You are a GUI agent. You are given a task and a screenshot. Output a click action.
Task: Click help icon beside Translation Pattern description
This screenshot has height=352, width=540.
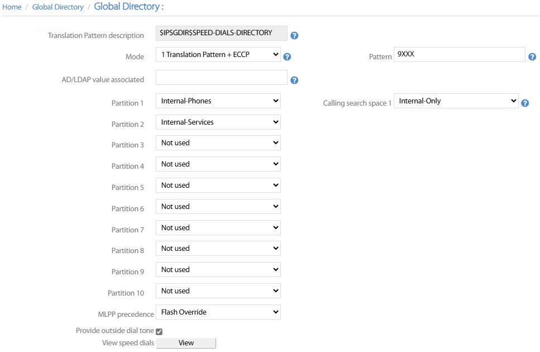[x=294, y=36]
